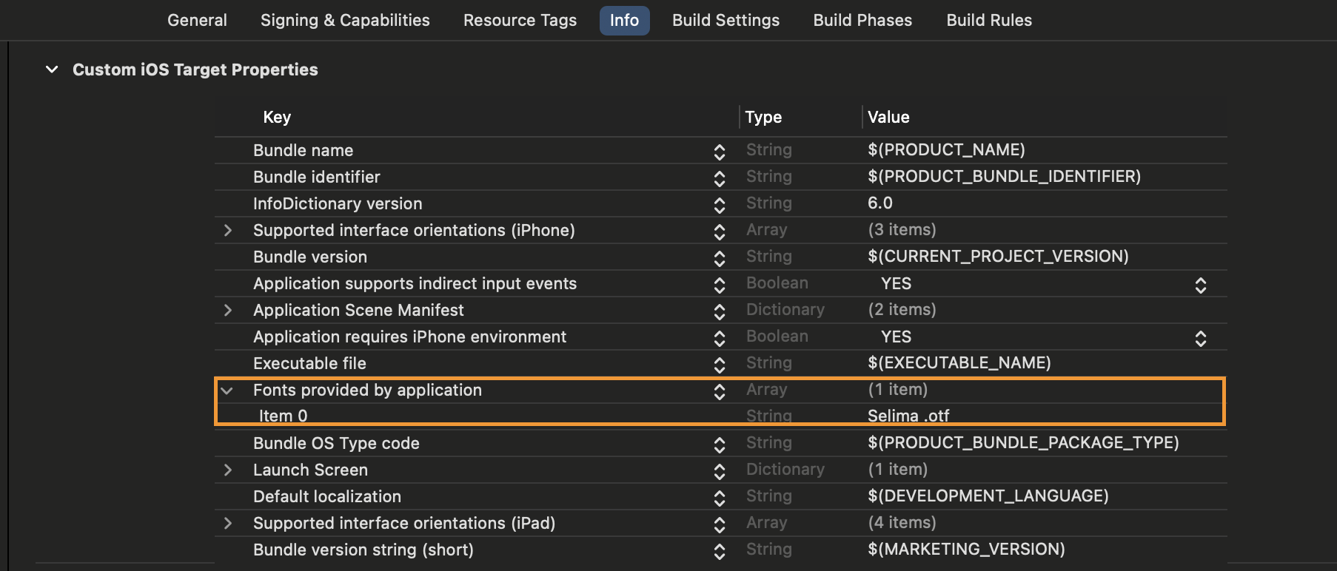Image resolution: width=1337 pixels, height=571 pixels.
Task: Expand Supported interface orientations (iPhone) array
Action: (x=228, y=231)
